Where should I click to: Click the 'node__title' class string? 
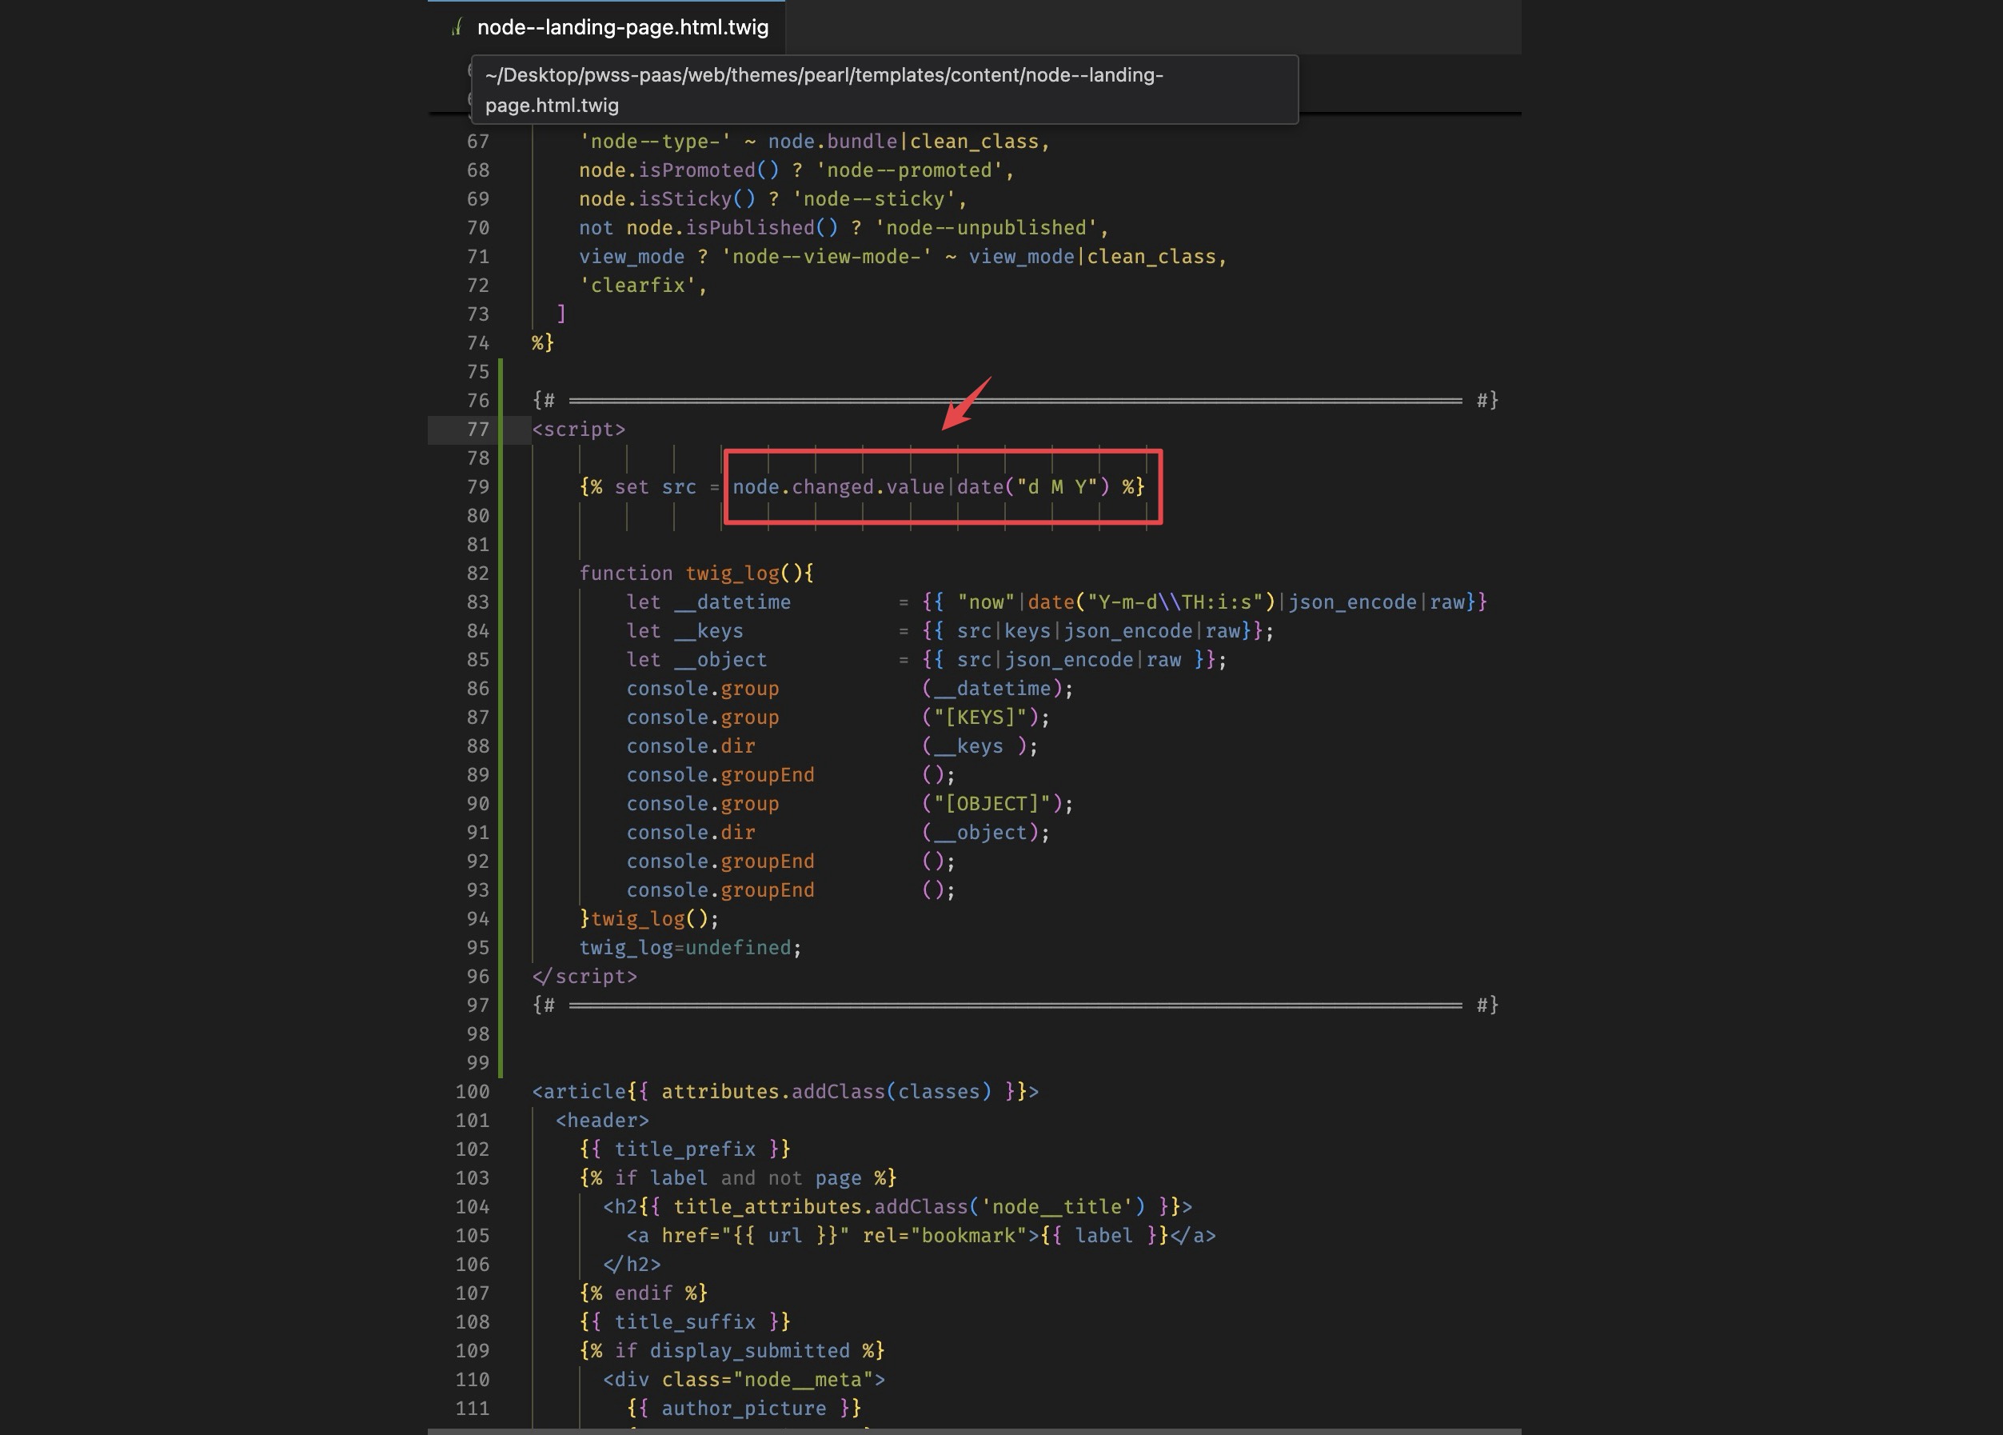[1057, 1207]
